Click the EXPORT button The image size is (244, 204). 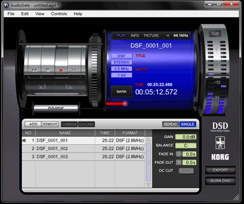(220, 170)
